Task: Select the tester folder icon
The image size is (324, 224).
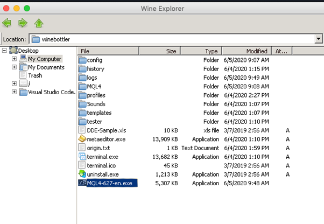Action: 82,121
